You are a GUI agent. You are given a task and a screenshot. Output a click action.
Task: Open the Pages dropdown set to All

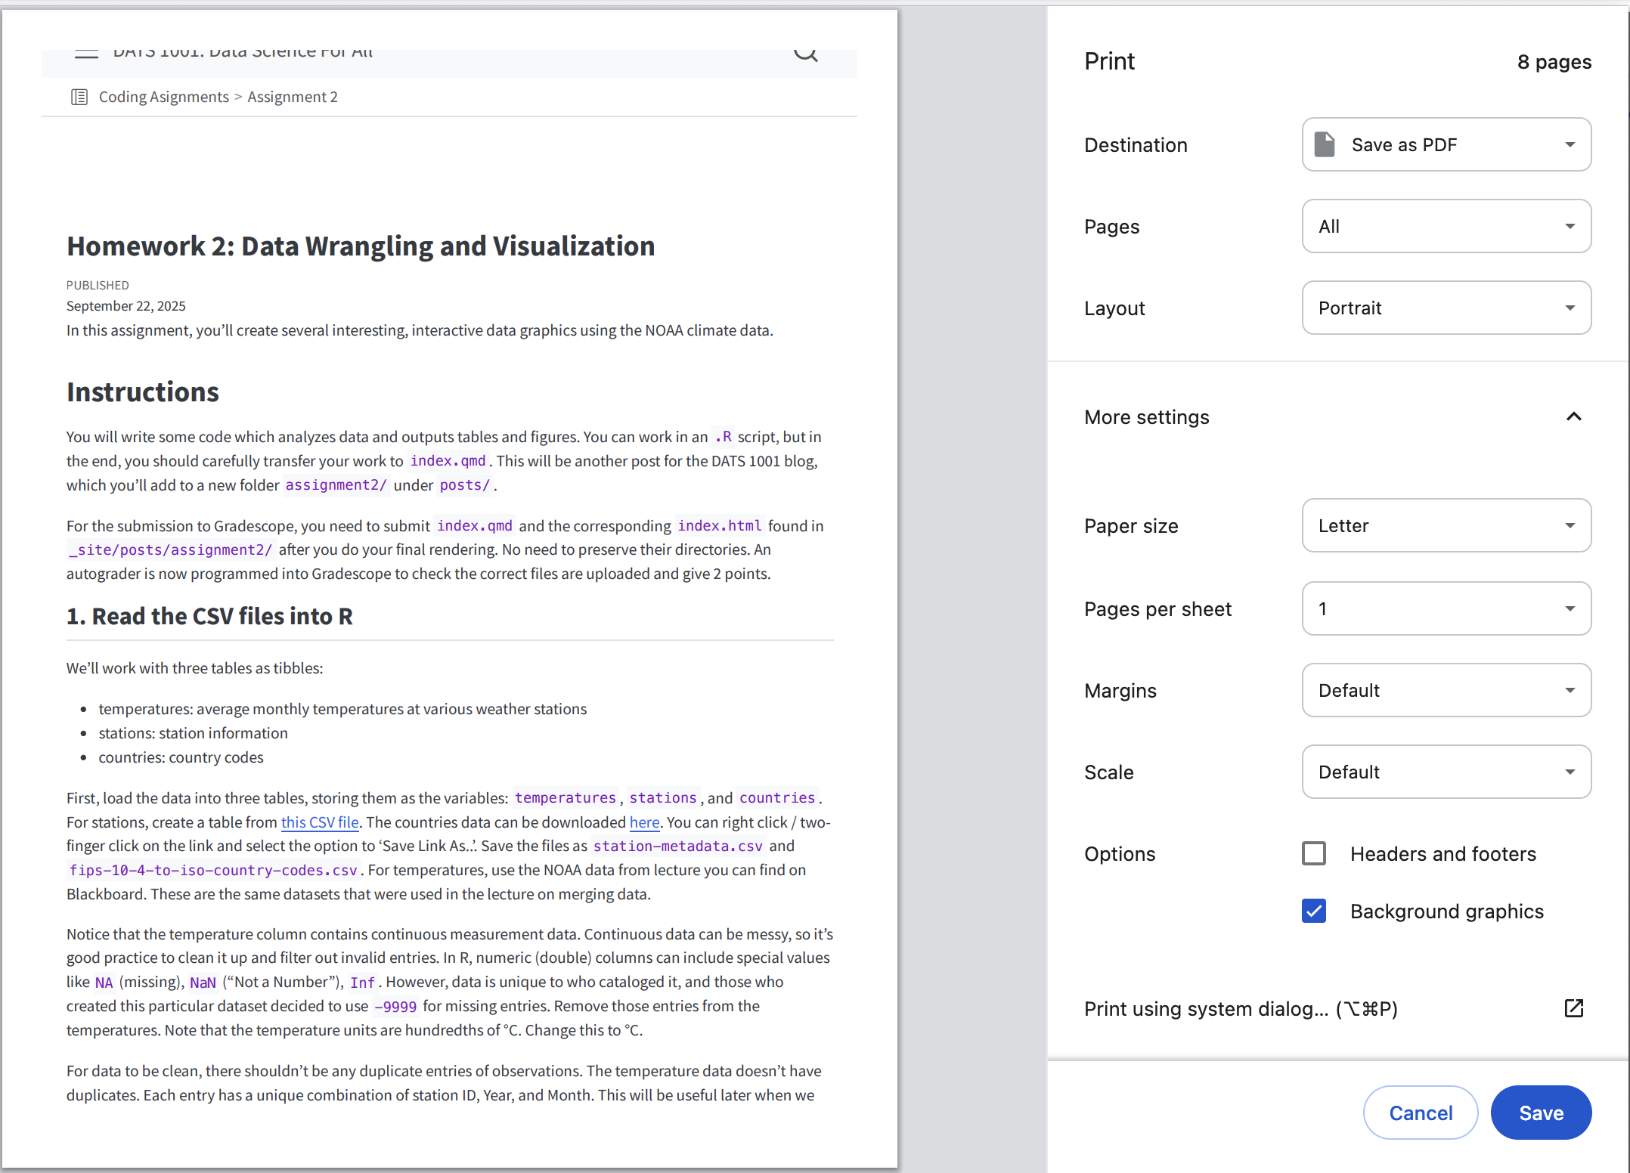1446,226
